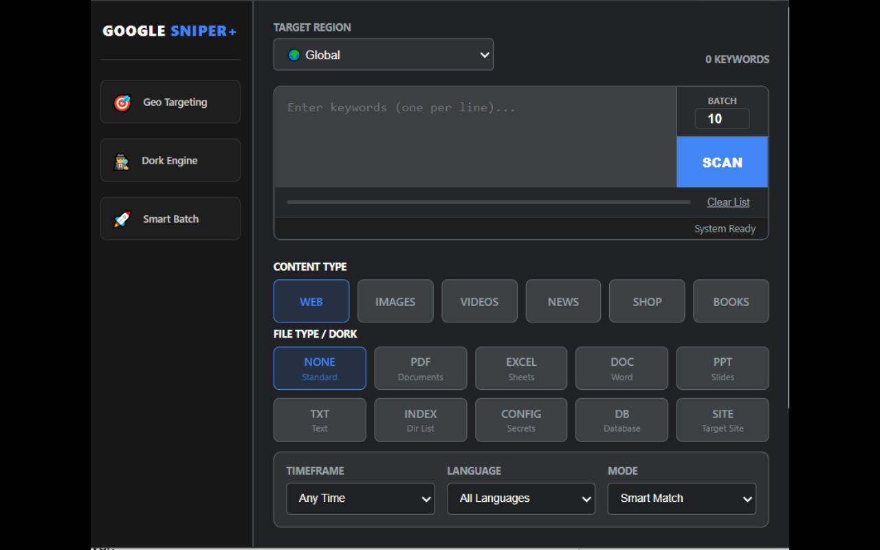
Task: Expand the Target Region Global dropdown
Action: point(384,55)
